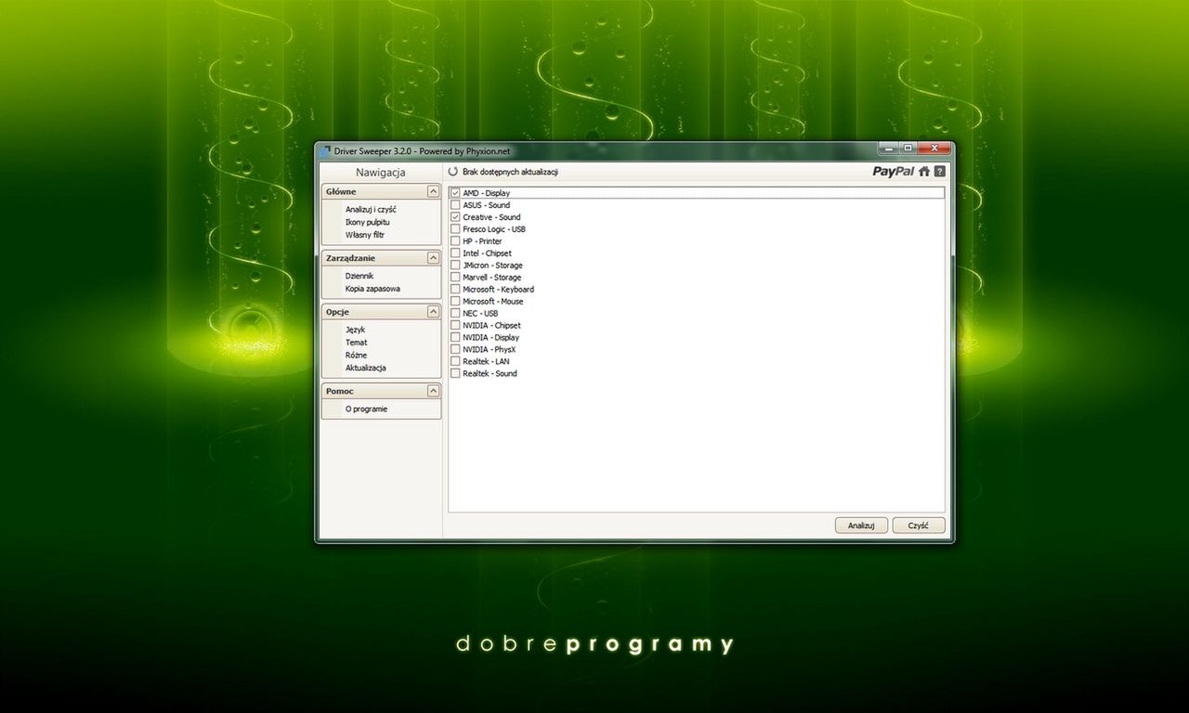Click the update refresh spinner icon
Screen dimensions: 1189x713
pos(453,172)
